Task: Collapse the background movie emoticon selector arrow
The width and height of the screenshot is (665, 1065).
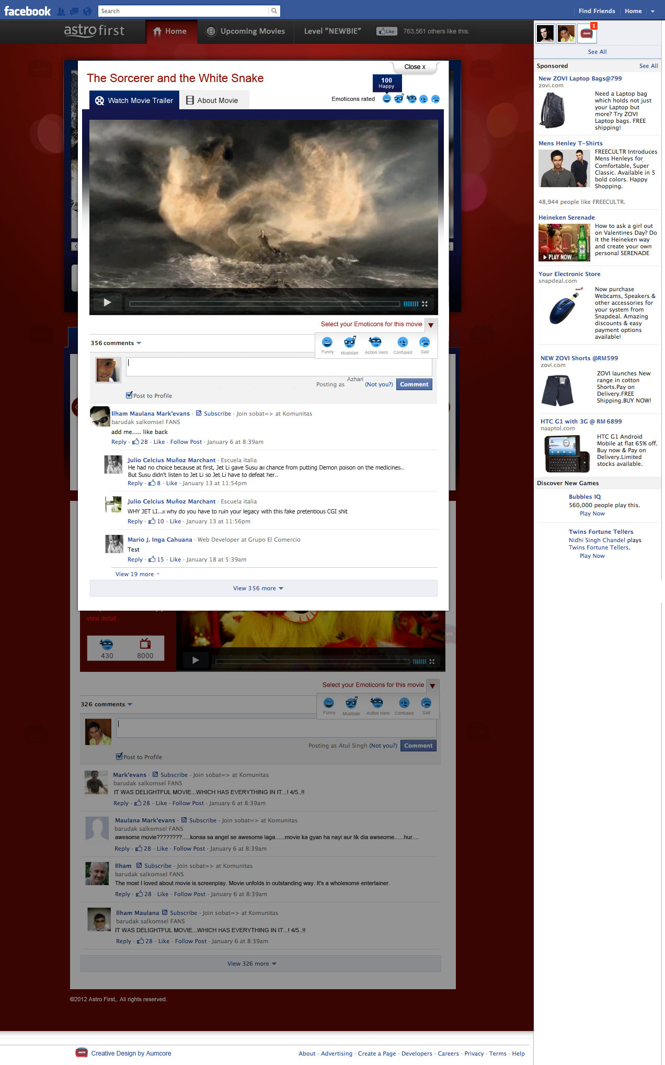Action: pos(432,686)
